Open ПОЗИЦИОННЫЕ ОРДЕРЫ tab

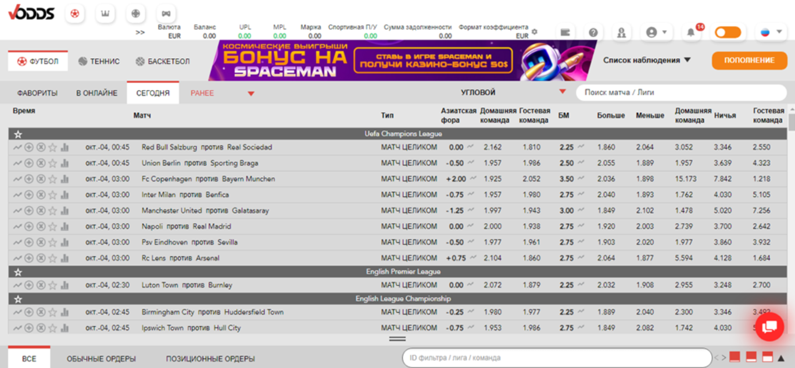pos(210,359)
